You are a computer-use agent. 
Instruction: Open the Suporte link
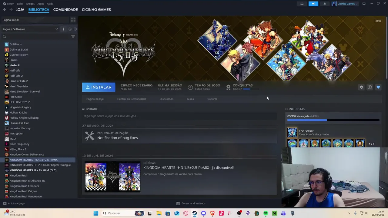point(212,99)
